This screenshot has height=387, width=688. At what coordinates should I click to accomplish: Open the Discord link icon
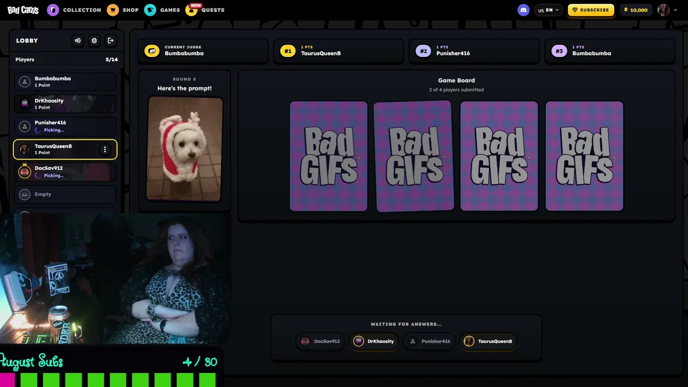point(524,10)
